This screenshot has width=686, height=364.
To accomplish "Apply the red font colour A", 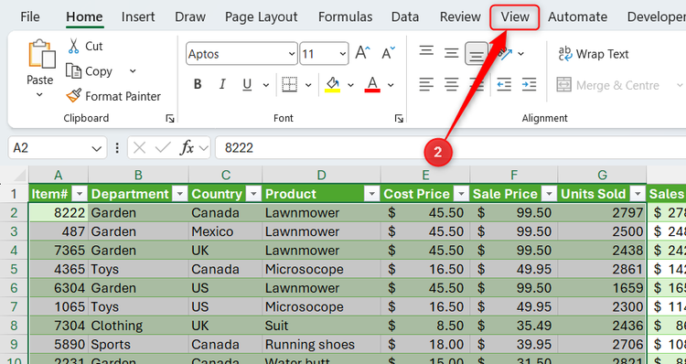I will click(372, 84).
